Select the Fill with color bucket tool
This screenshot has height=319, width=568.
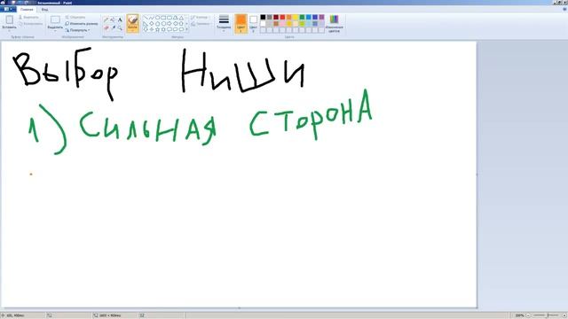tap(113, 19)
